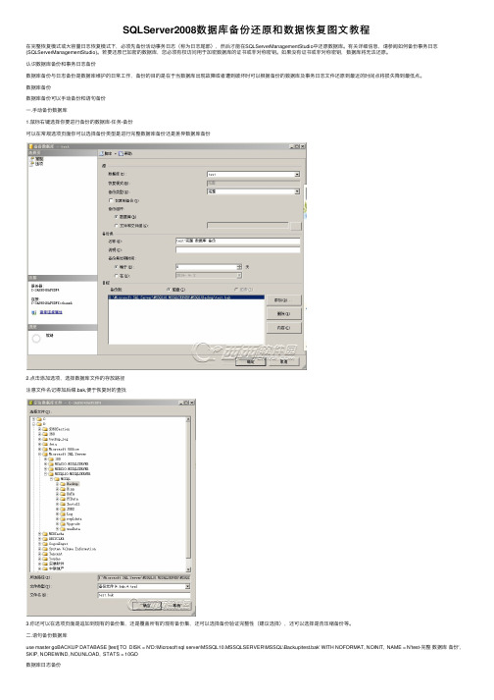
Task: Select the highlighted backup destination path entry
Action: coord(186,297)
